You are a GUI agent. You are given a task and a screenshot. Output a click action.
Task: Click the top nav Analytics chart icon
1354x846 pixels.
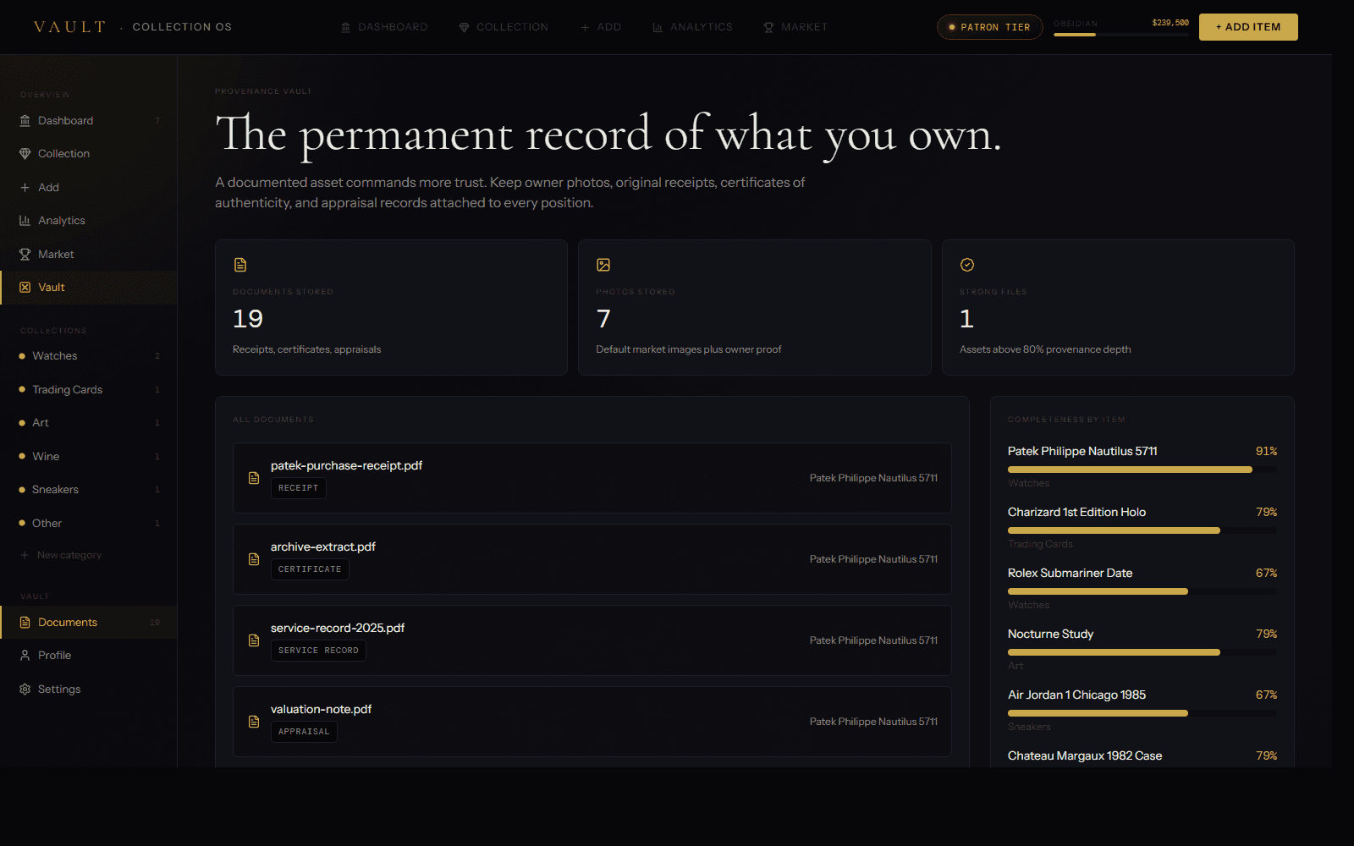pos(658,28)
